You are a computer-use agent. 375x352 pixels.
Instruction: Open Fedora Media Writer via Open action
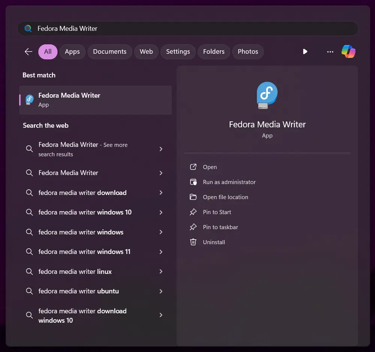pos(210,167)
